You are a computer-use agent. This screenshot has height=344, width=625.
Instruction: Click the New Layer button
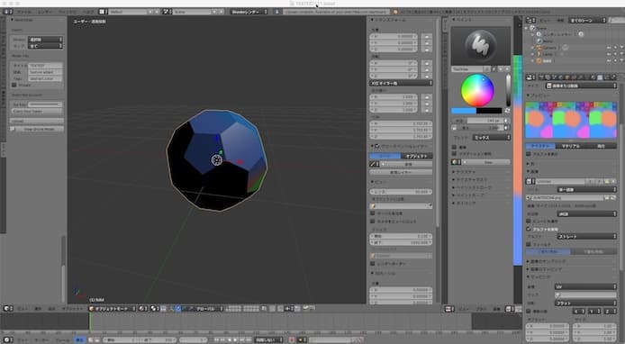tap(401, 172)
